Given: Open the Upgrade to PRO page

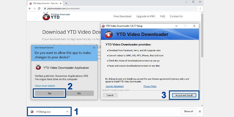Looking at the screenshot, I should (x=146, y=16).
